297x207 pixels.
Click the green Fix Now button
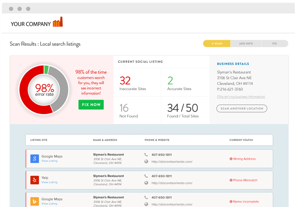[91, 105]
